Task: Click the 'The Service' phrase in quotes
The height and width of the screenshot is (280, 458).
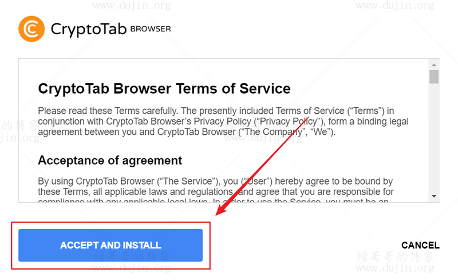Action: [x=188, y=181]
